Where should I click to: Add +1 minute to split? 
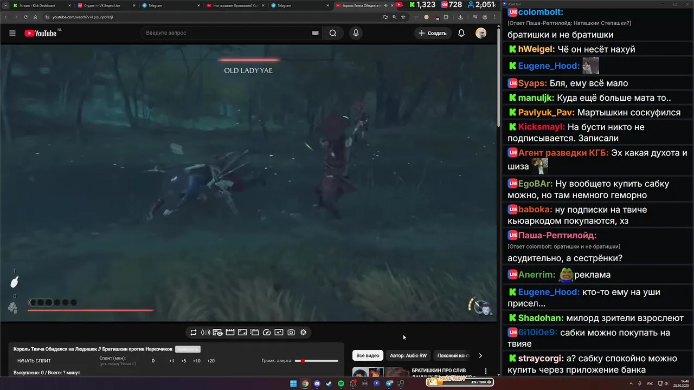click(171, 361)
